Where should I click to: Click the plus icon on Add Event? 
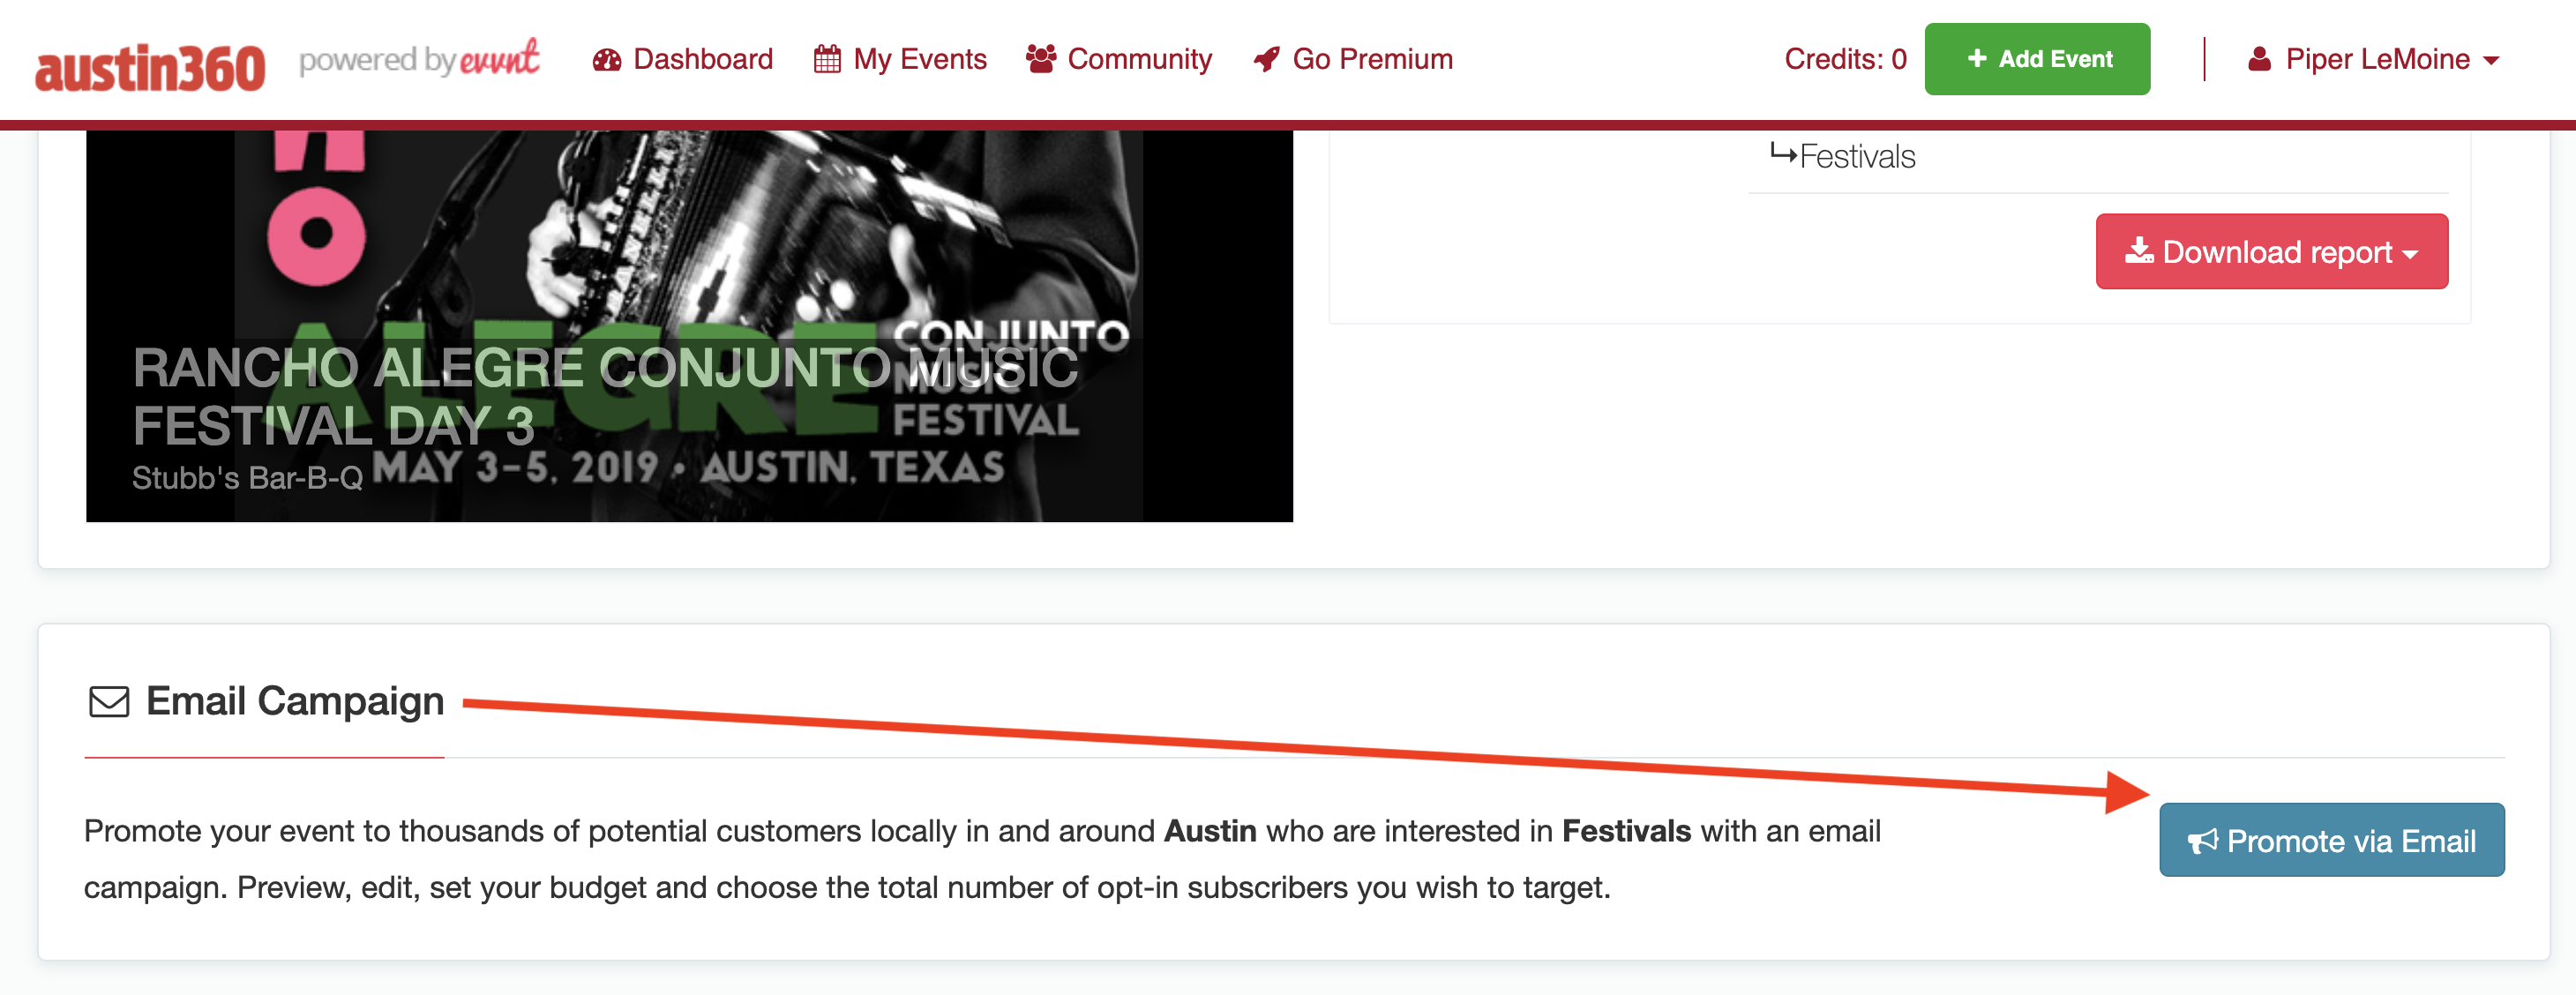pos(1977,59)
